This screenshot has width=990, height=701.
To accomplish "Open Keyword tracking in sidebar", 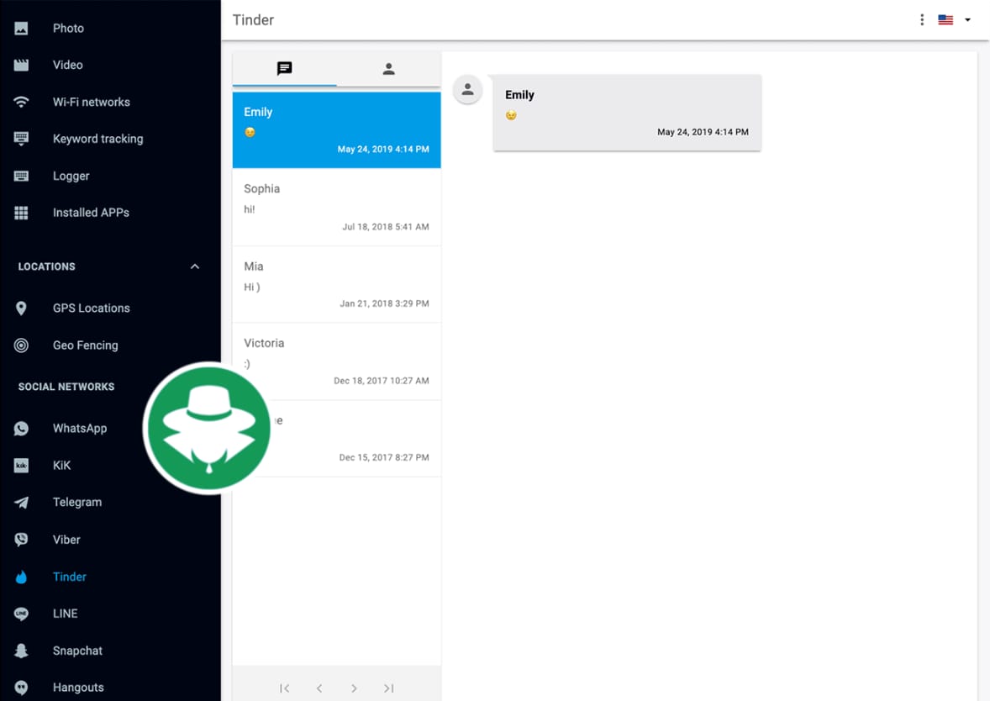I will coord(97,139).
